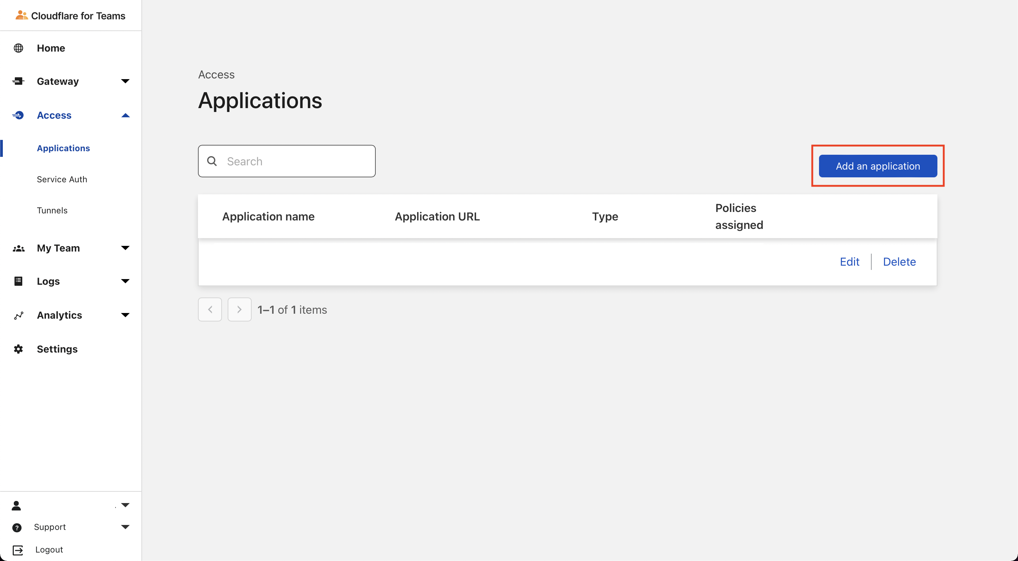Click the Edit link in the row
This screenshot has height=561, width=1018.
(x=849, y=262)
